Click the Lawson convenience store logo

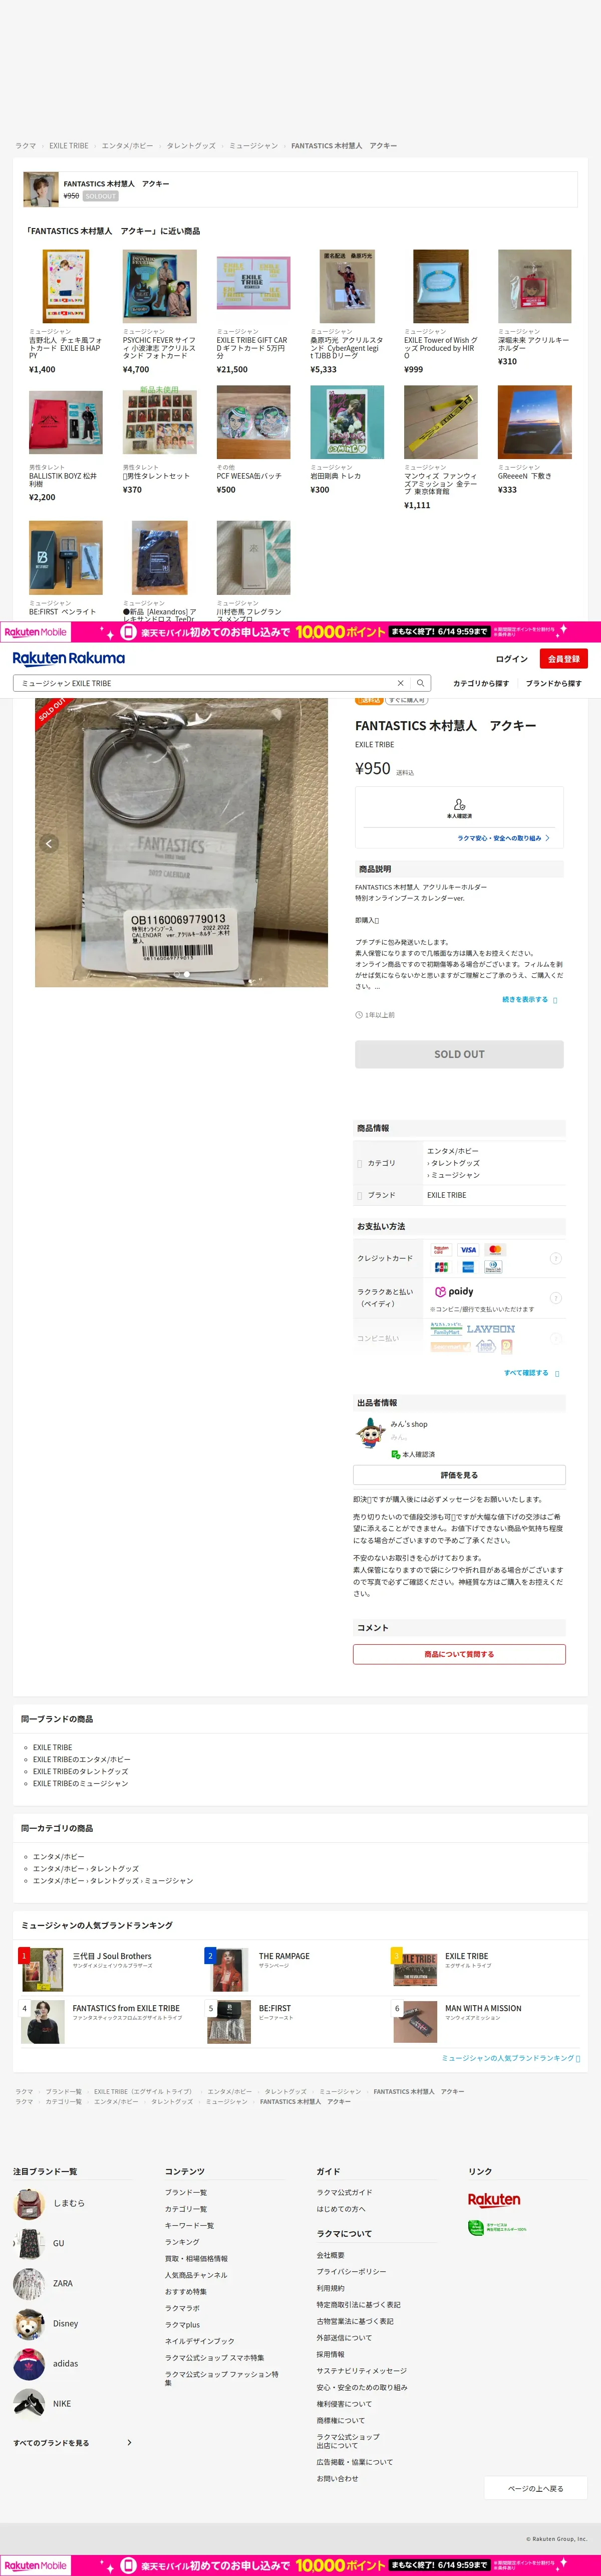tap(491, 1329)
